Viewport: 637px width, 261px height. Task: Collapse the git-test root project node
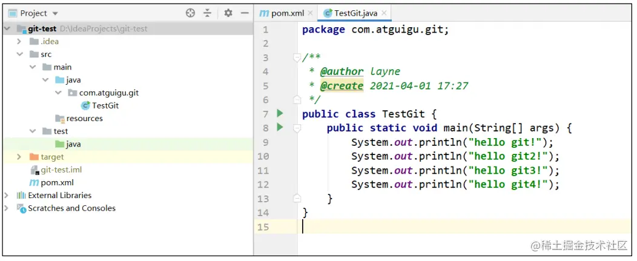click(7, 29)
